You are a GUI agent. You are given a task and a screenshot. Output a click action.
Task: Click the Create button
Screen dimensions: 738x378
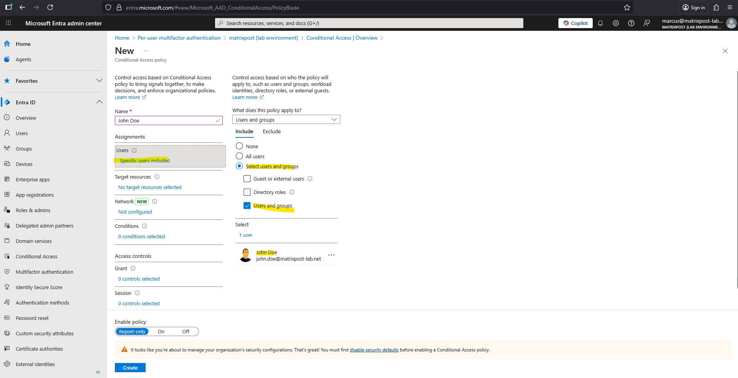pos(130,368)
